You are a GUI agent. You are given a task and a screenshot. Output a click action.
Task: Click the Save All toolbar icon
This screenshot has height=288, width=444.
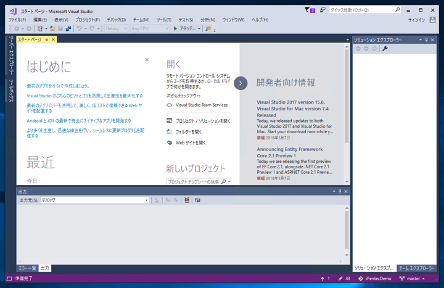tap(68, 28)
